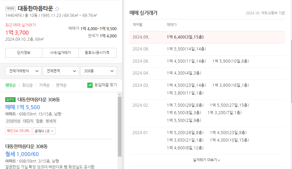
Task: Click the 실거래가 더보기 expander
Action: coord(206,160)
